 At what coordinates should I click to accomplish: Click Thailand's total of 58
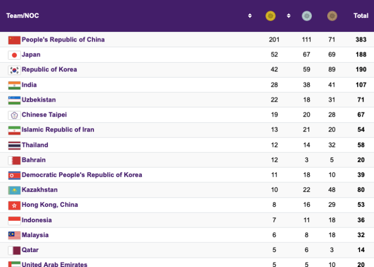coord(361,145)
